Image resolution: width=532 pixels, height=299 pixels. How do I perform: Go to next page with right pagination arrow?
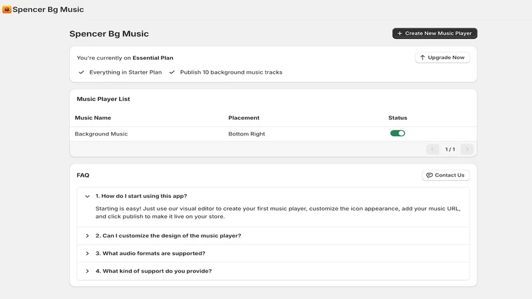[467, 149]
